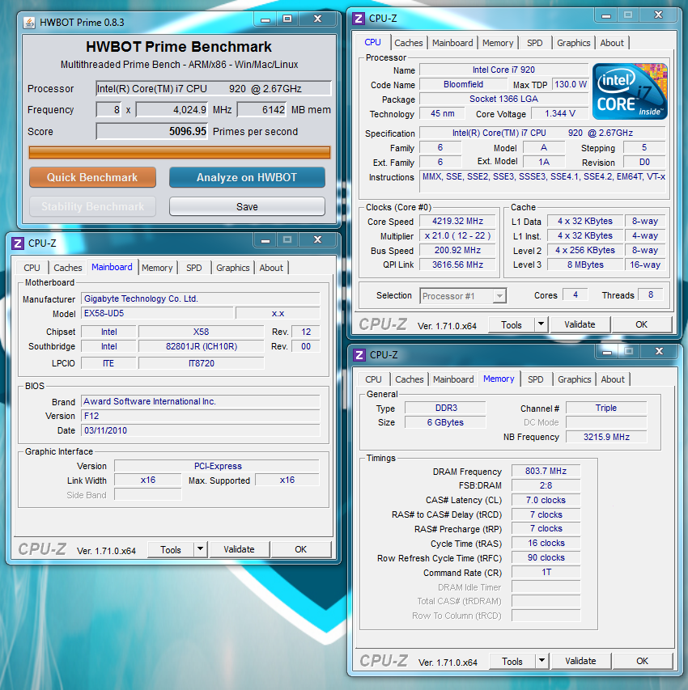Screen dimensions: 688x690
Task: Minimize the CPU-Z Mainboard window
Action: pos(265,240)
